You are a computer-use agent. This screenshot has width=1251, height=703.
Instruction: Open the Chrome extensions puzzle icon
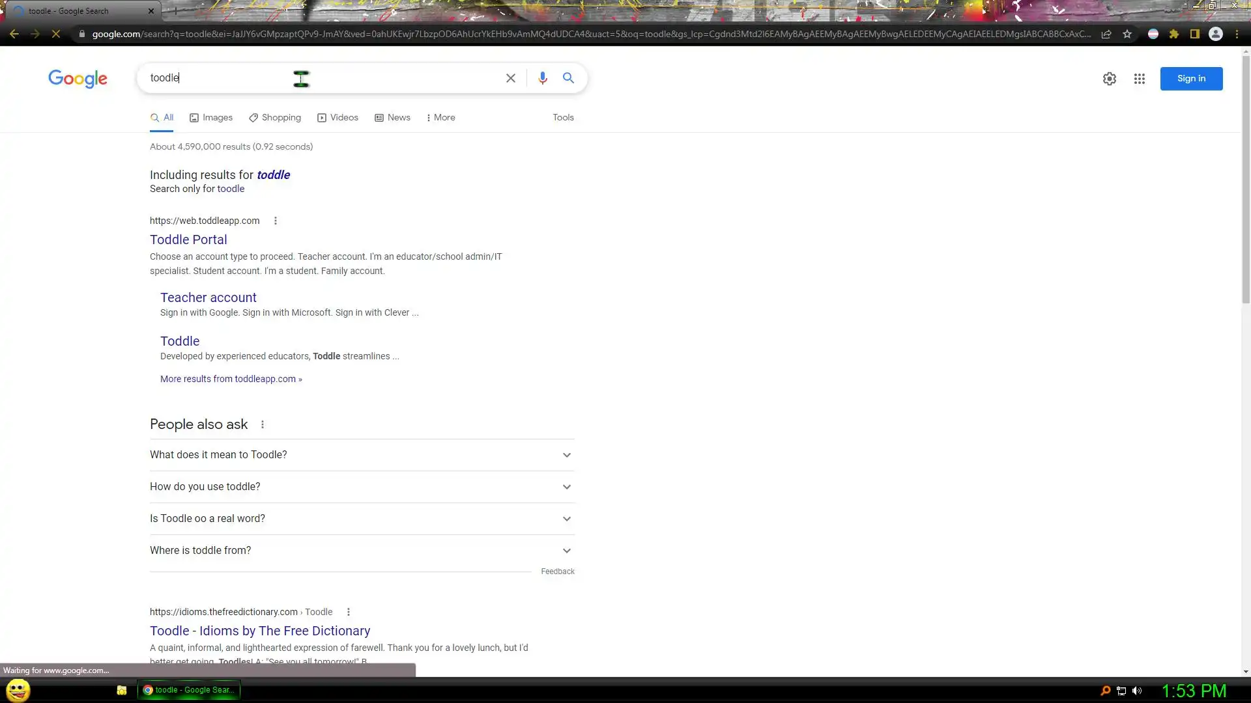tap(1174, 34)
